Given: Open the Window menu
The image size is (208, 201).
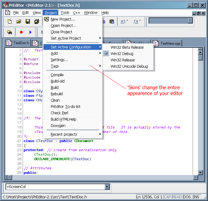Looking at the screenshot, I should click(91, 13).
